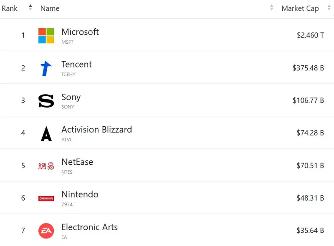Open the Electronic Arts company link

(x=89, y=227)
